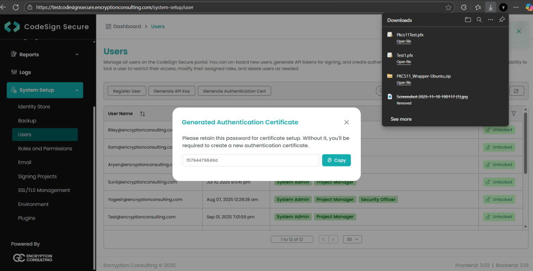Open browser Favorites icon
Image resolution: width=533 pixels, height=271 pixels.
pos(478,7)
